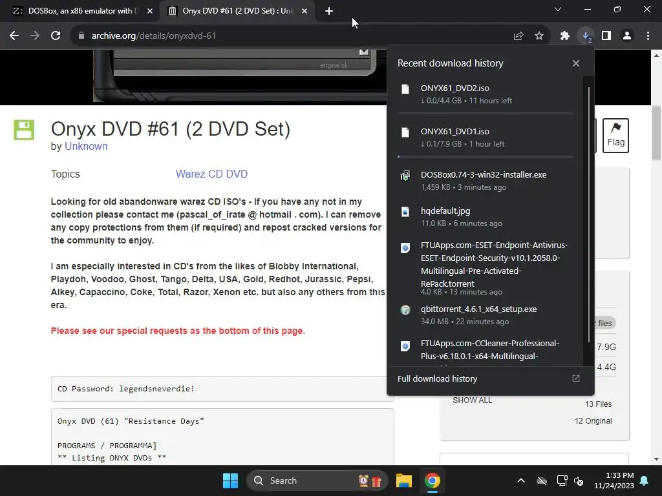Image resolution: width=662 pixels, height=496 pixels.
Task: Close the download history popup
Action: (x=576, y=63)
